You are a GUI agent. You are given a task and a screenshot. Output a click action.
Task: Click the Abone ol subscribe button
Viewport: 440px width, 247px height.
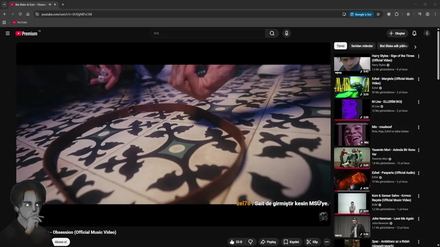[x=60, y=242]
